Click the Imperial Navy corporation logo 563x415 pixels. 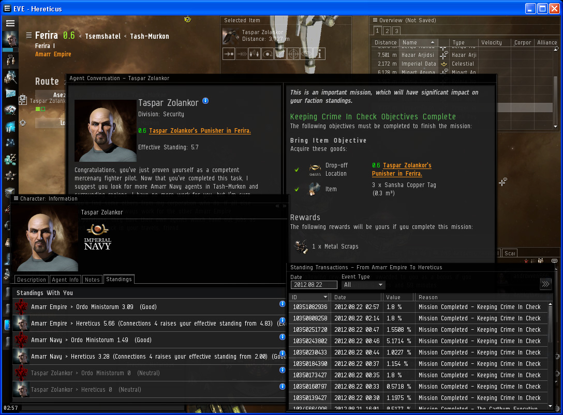(x=98, y=237)
